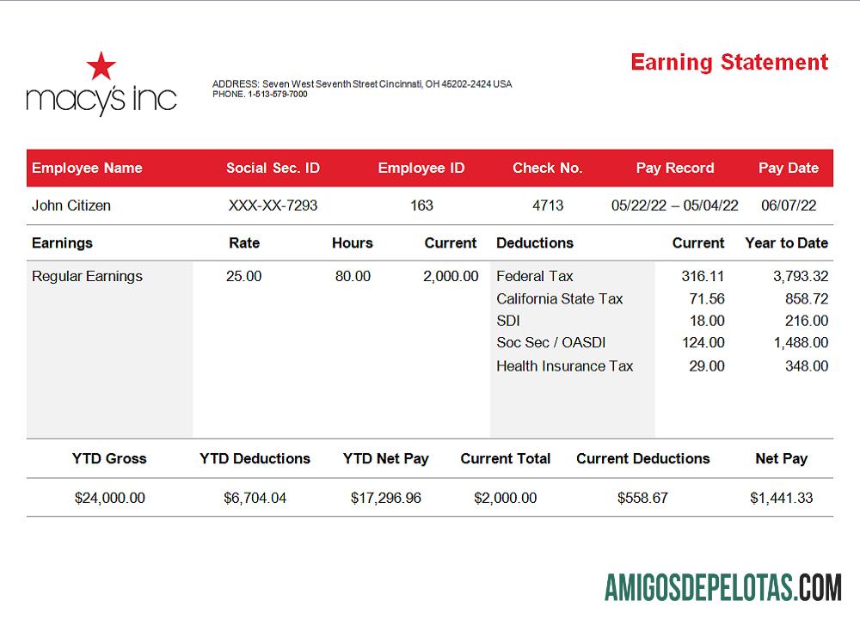Select the company address line

[362, 84]
